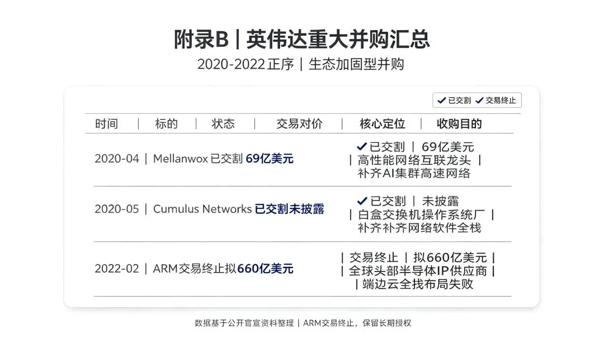Click the title 附录B｜英伟达重大并购汇总

click(x=301, y=39)
